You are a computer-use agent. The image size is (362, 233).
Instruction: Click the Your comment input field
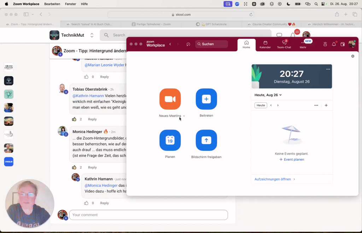click(x=148, y=215)
